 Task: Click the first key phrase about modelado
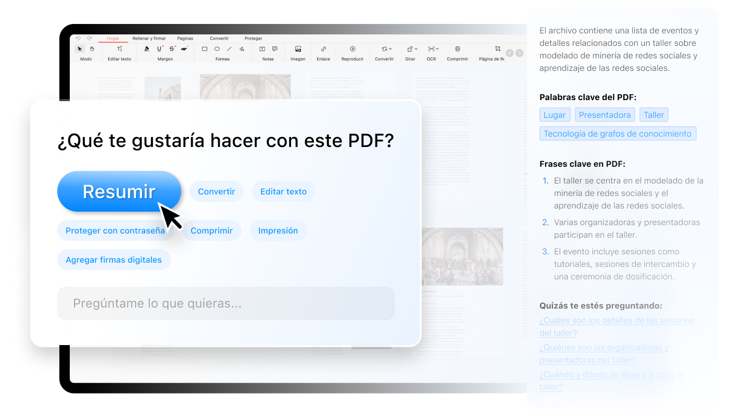[629, 193]
